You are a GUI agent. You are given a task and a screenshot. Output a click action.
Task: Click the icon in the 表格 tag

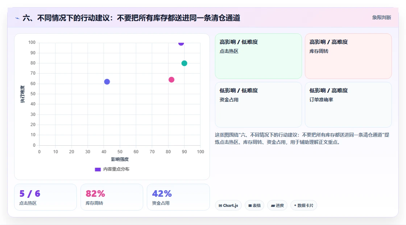pyautogui.click(x=250, y=205)
